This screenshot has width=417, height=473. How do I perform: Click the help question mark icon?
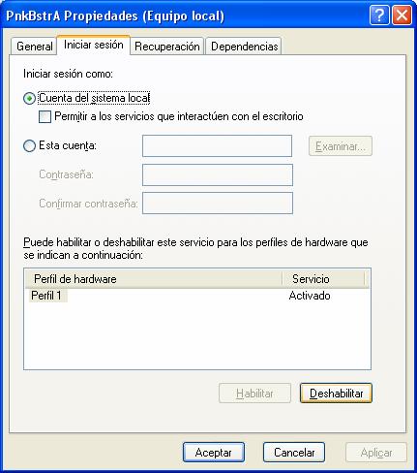[379, 15]
